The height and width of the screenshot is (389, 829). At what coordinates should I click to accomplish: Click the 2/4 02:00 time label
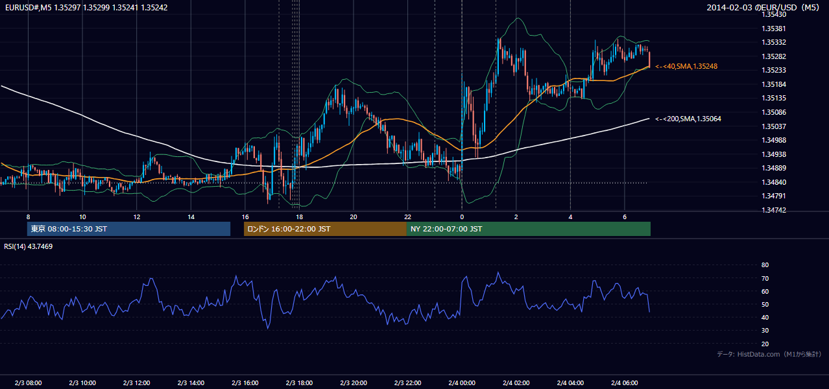[x=516, y=383]
